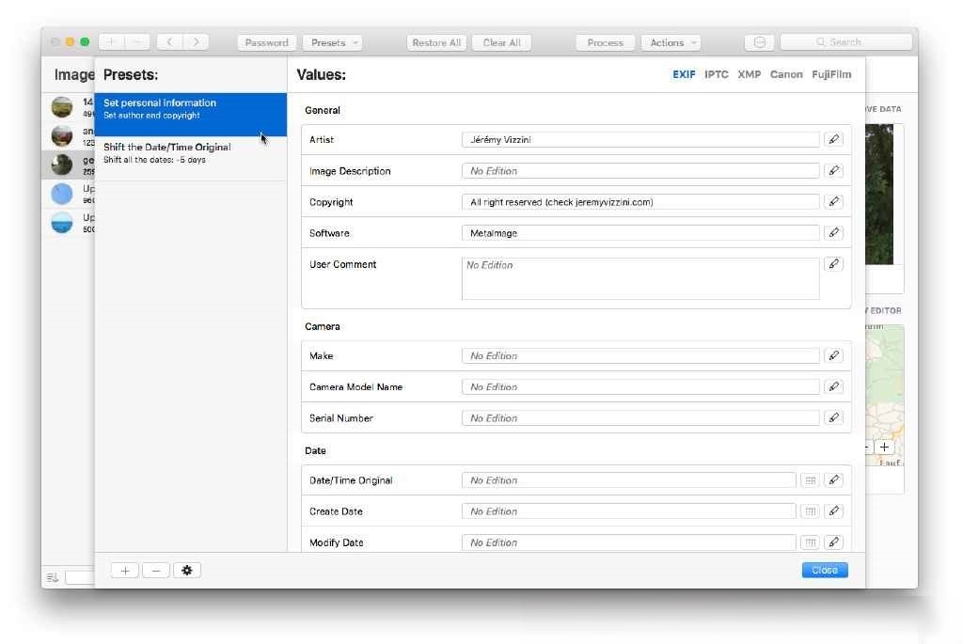Click the Software text field

click(639, 232)
